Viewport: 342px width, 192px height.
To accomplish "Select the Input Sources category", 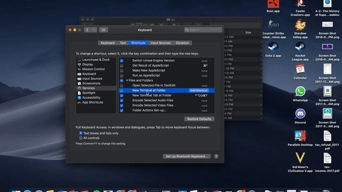I will [92, 78].
